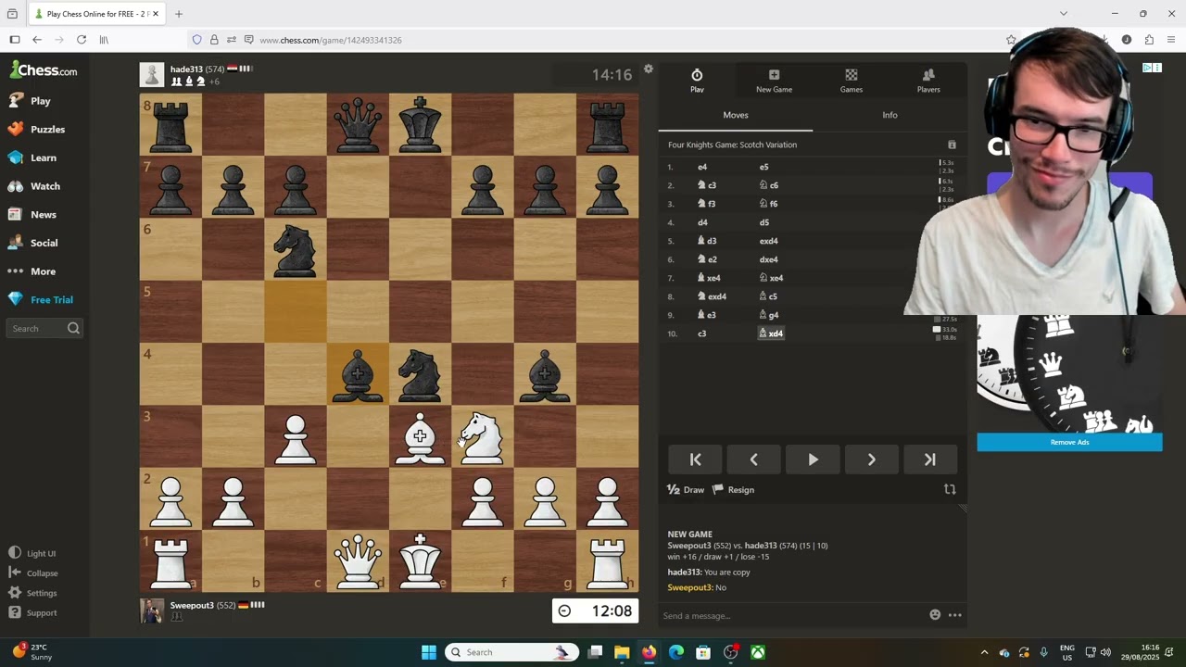Viewport: 1186px width, 667px height.
Task: Open the Play section in sidebar
Action: pyautogui.click(x=40, y=101)
